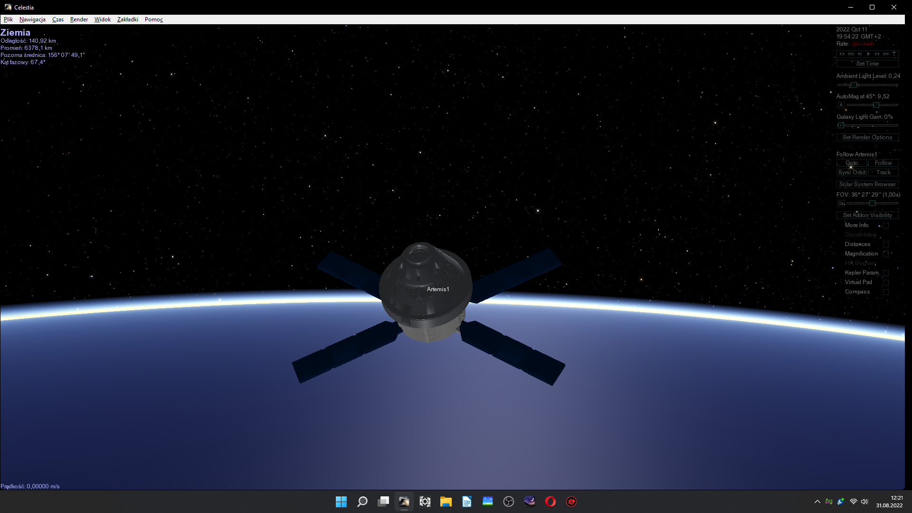Click the reverse time direction icon
The height and width of the screenshot is (513, 912).
point(842,54)
